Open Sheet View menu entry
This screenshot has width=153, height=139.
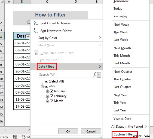(67, 45)
